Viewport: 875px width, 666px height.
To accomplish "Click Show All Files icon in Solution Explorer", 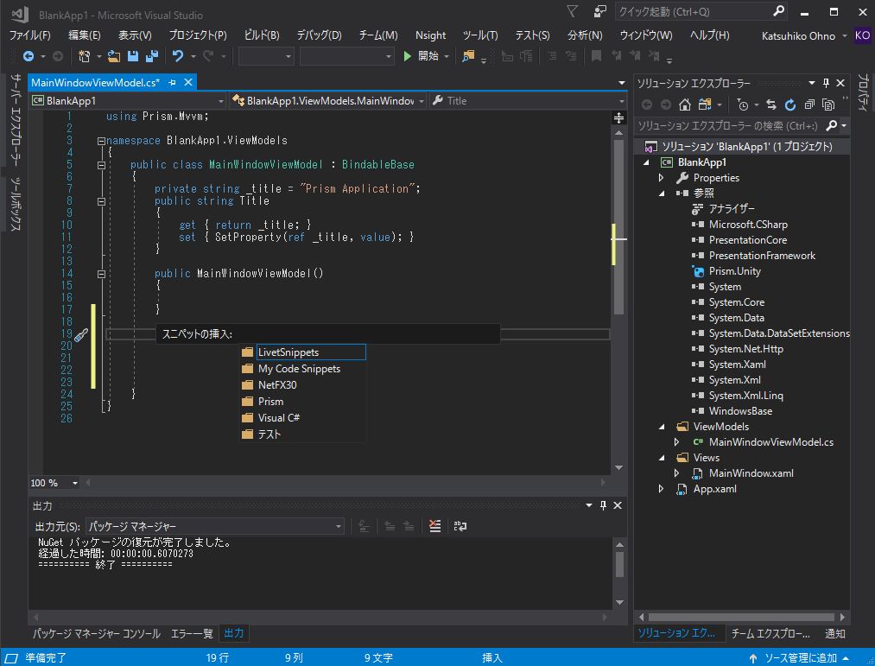I will (x=828, y=105).
